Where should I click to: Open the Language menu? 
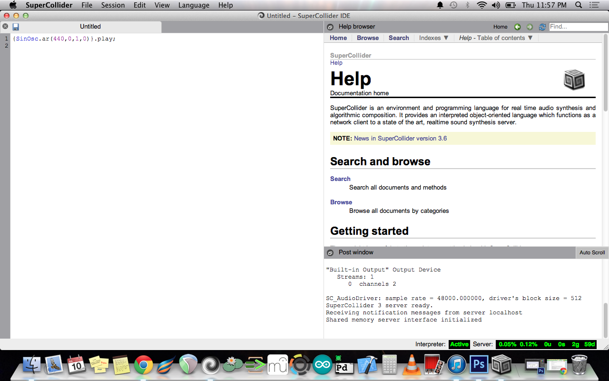[194, 5]
